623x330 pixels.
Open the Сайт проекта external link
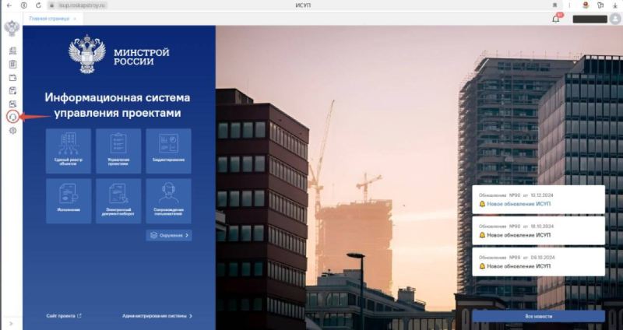(x=64, y=316)
